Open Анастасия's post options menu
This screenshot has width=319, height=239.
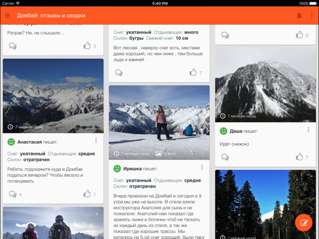click(x=96, y=140)
